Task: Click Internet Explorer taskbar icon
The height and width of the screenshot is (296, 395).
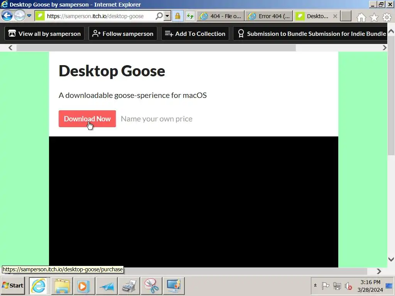Action: tap(39, 286)
